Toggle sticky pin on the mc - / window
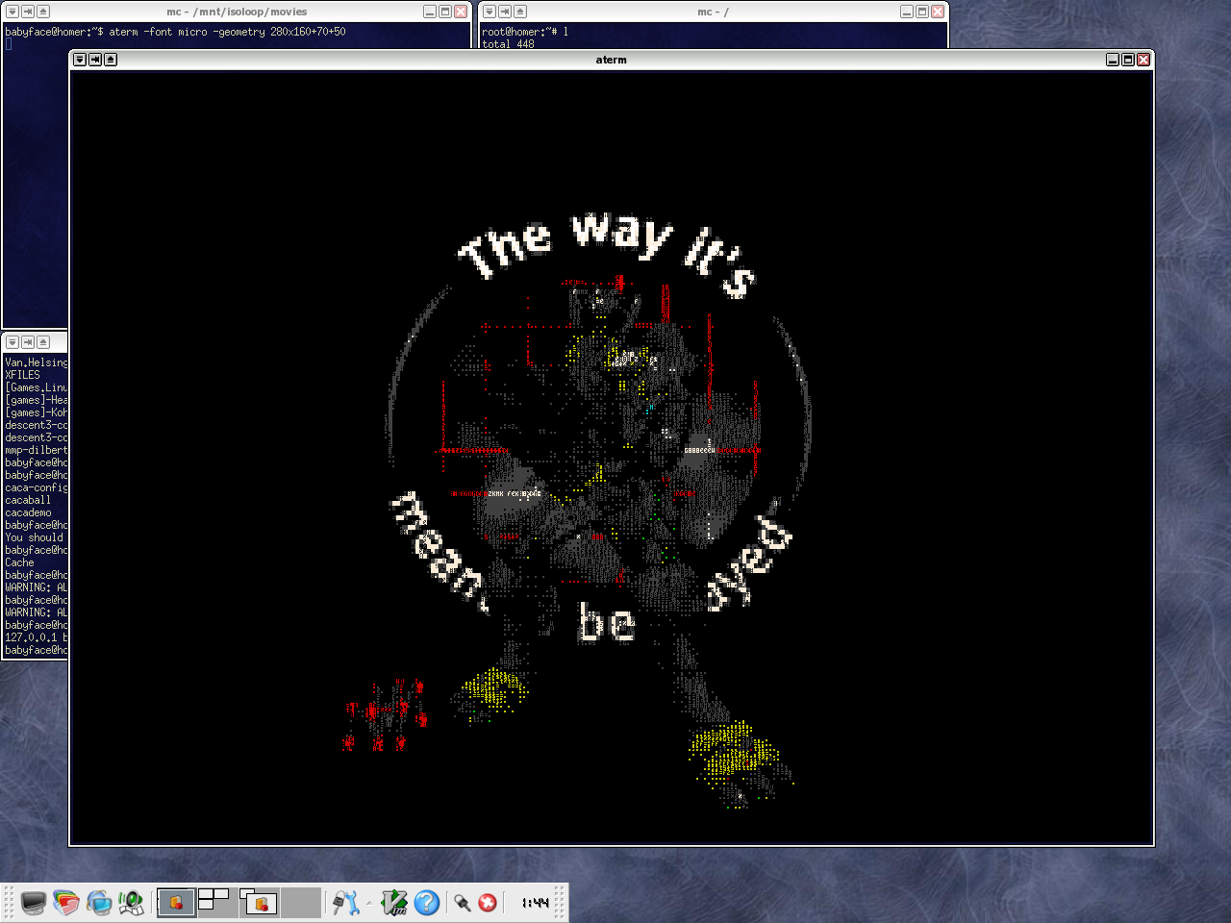1231x923 pixels. click(x=505, y=12)
